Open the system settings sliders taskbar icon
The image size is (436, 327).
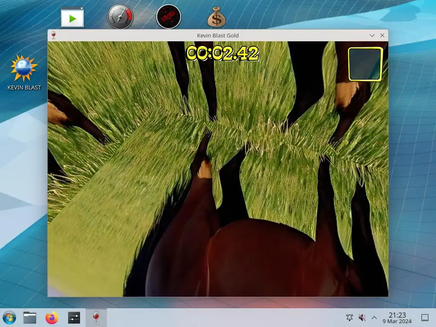74,318
